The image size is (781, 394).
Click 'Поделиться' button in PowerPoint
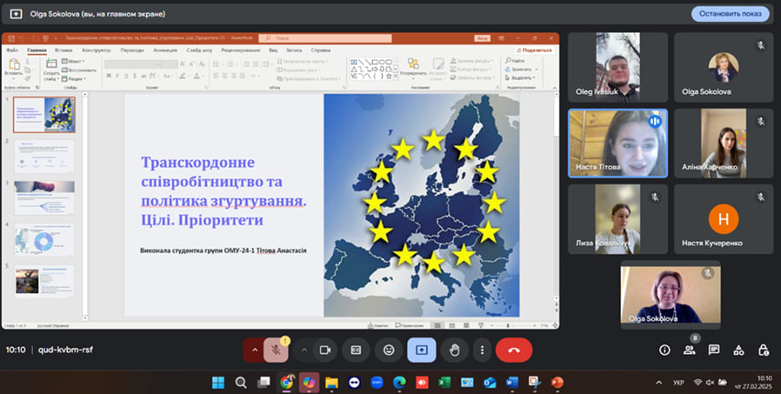click(535, 50)
